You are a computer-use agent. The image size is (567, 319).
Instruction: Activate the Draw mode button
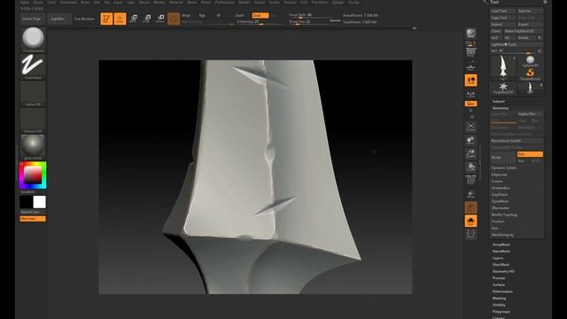(x=120, y=19)
